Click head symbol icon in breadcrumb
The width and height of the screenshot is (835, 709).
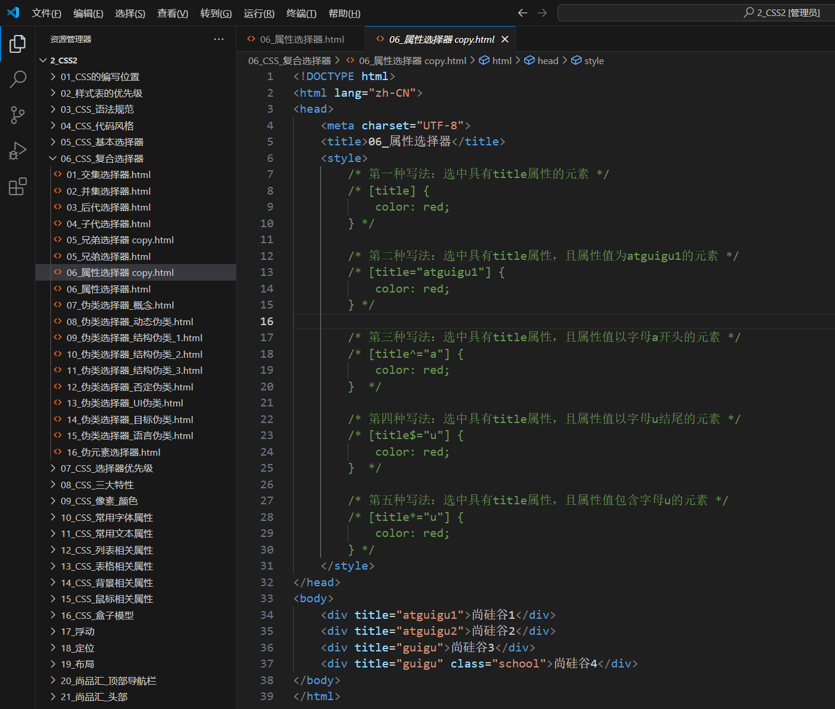(x=529, y=61)
